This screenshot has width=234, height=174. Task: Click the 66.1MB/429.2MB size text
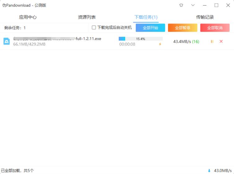tap(29, 44)
